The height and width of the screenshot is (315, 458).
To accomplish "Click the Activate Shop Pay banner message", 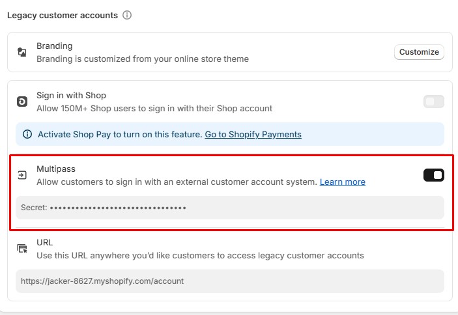I will (121, 135).
